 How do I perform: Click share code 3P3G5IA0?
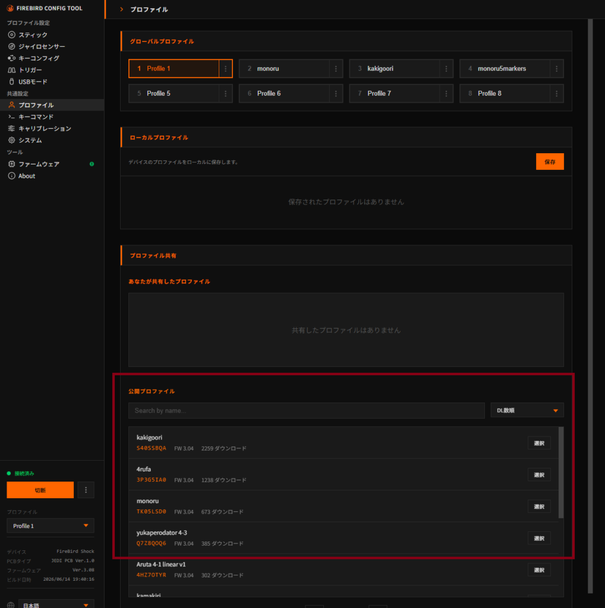(x=152, y=480)
